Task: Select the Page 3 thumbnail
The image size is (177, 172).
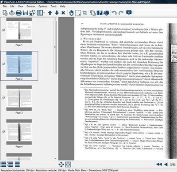Action: point(19,98)
